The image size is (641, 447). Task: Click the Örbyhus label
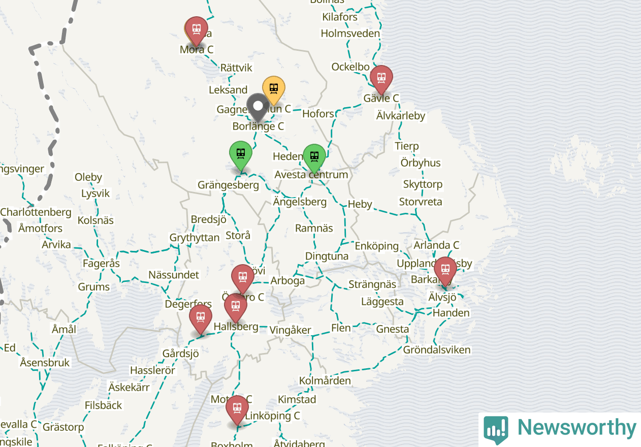tap(421, 163)
